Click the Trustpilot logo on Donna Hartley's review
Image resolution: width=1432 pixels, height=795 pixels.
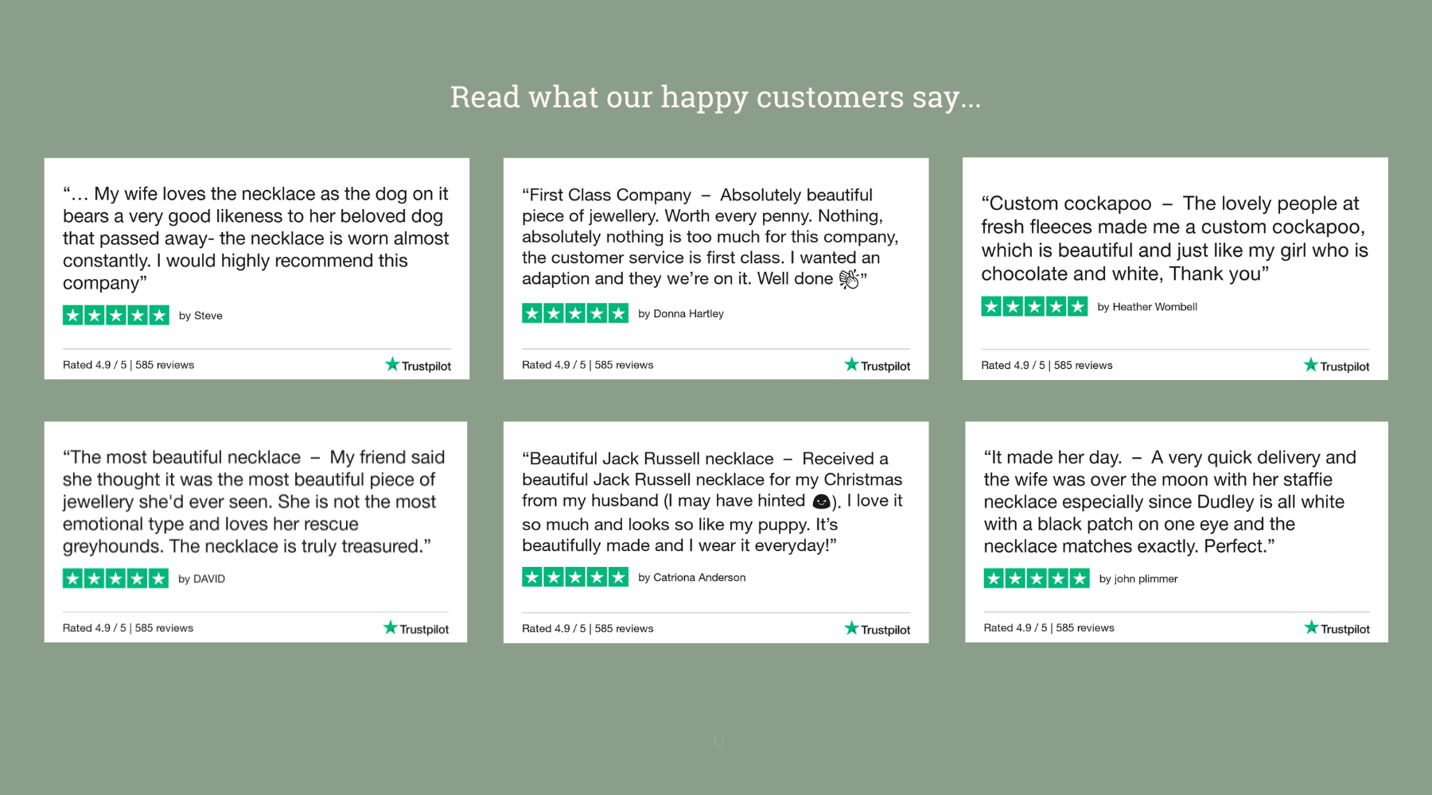(x=877, y=365)
